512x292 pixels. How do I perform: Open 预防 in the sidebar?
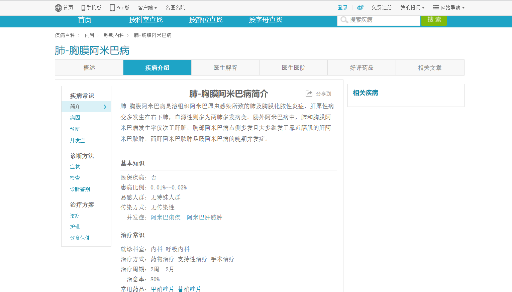(75, 129)
